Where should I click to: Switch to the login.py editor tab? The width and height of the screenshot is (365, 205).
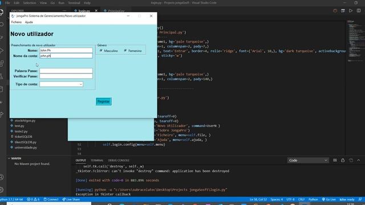tap(84, 11)
